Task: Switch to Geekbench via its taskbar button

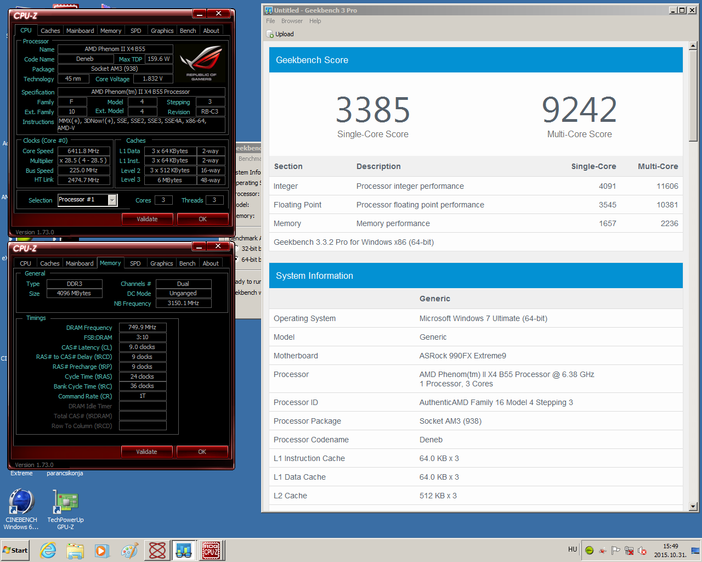Action: (184, 550)
